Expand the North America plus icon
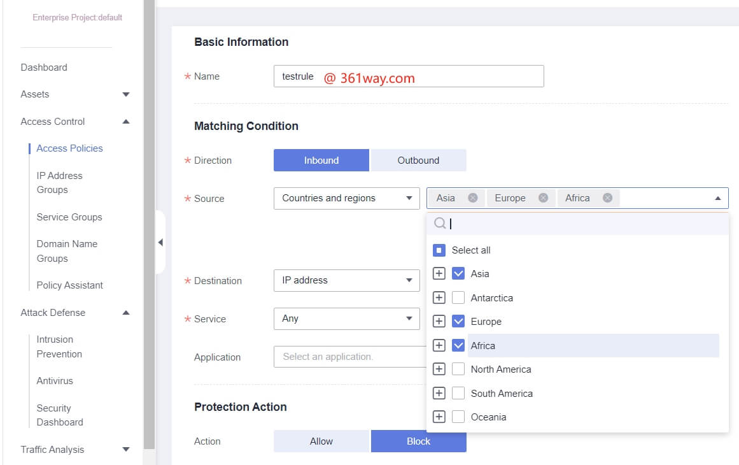 point(439,369)
